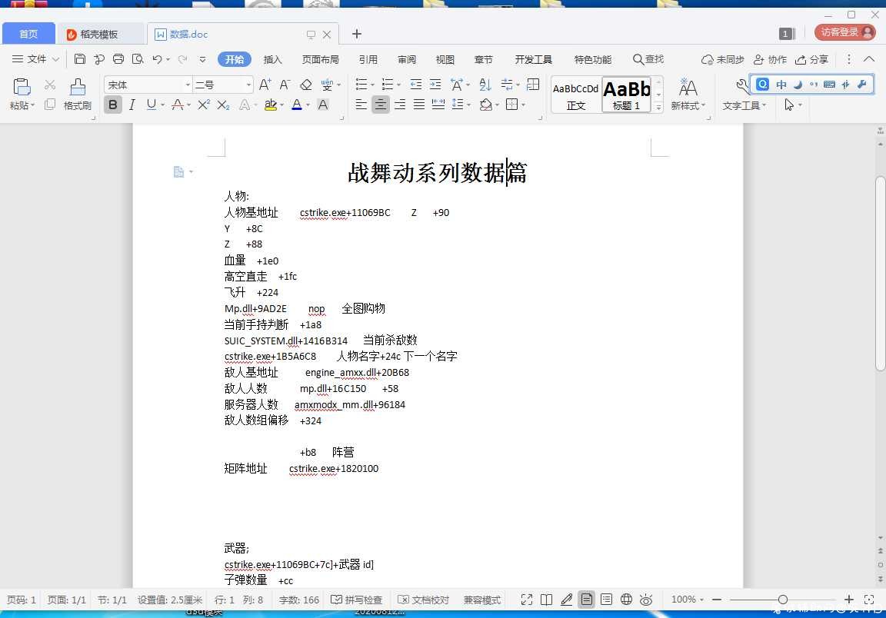Toggle outline view in status bar
Image resolution: width=886 pixels, height=618 pixels.
606,600
